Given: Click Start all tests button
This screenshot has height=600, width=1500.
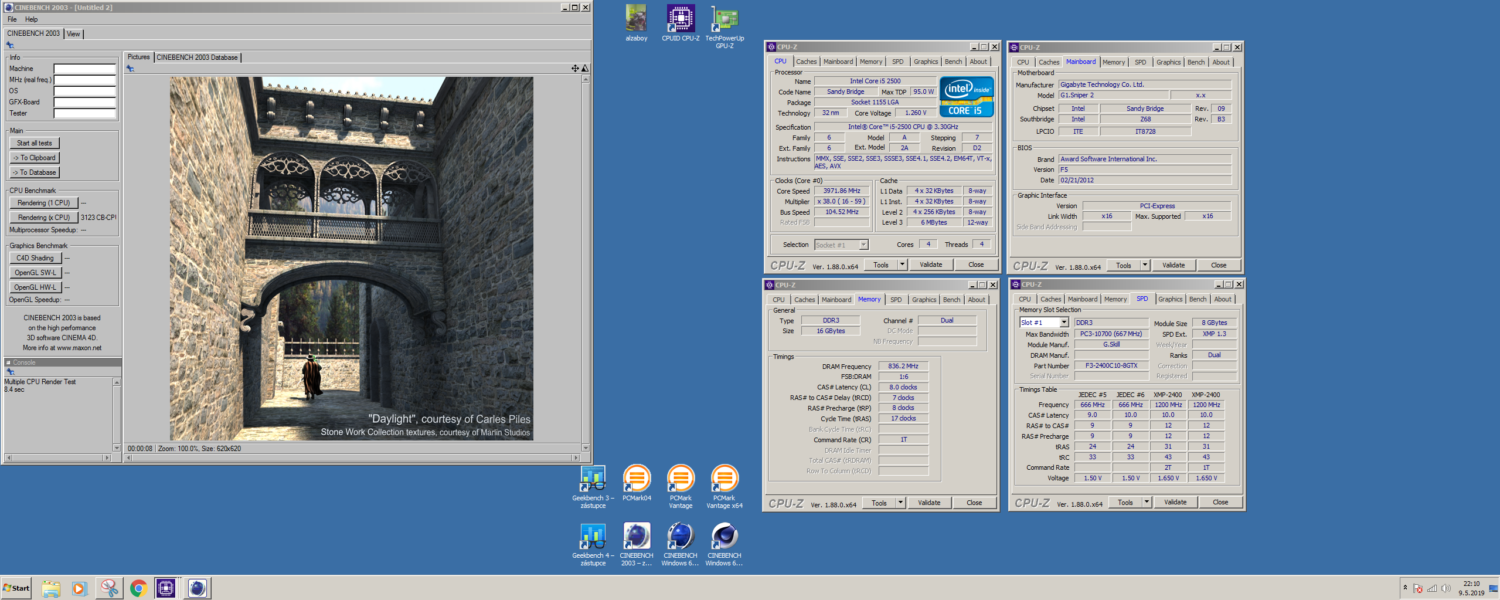Looking at the screenshot, I should [x=35, y=143].
